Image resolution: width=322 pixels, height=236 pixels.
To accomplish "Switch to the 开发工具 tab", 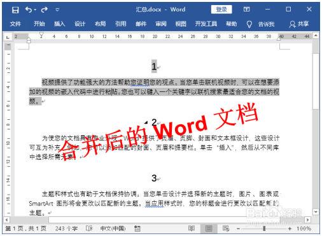I will click(206, 23).
